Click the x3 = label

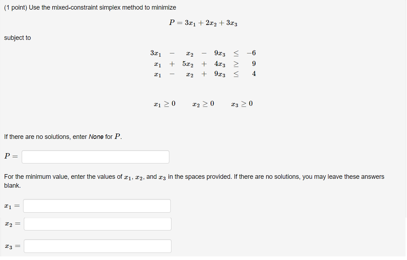click(x=12, y=246)
